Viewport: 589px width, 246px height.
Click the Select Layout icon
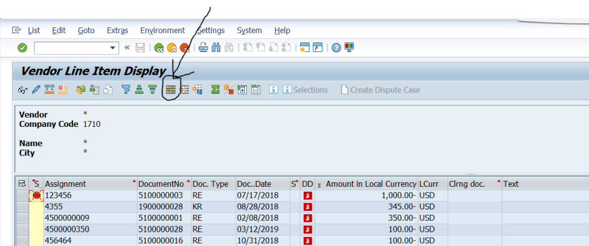click(x=184, y=90)
